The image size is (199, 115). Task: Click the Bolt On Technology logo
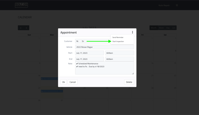(x=21, y=5)
